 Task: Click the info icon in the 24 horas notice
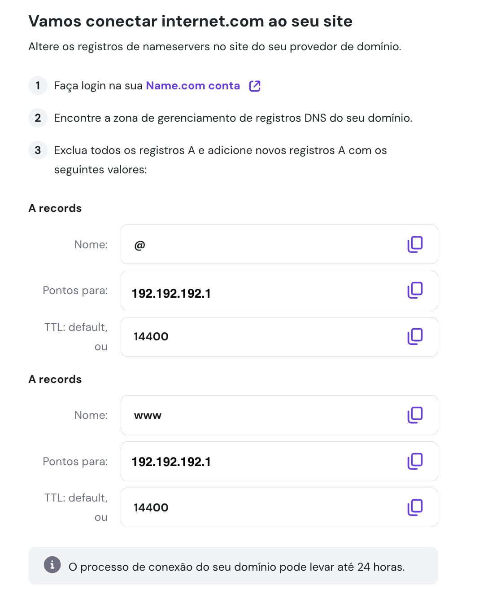52,565
